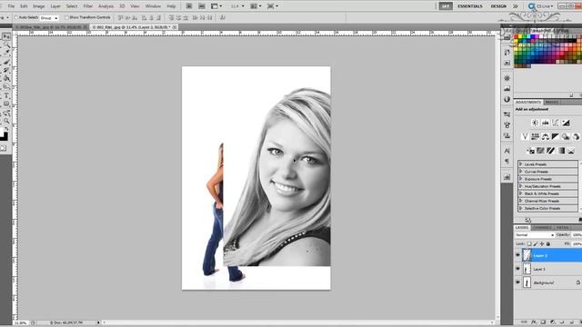Image resolution: width=582 pixels, height=327 pixels.
Task: Create new fill or adjustment layer icon
Action: pyautogui.click(x=552, y=322)
